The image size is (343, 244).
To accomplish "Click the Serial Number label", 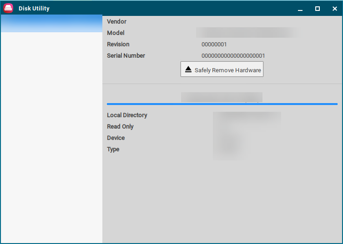I will [126, 56].
